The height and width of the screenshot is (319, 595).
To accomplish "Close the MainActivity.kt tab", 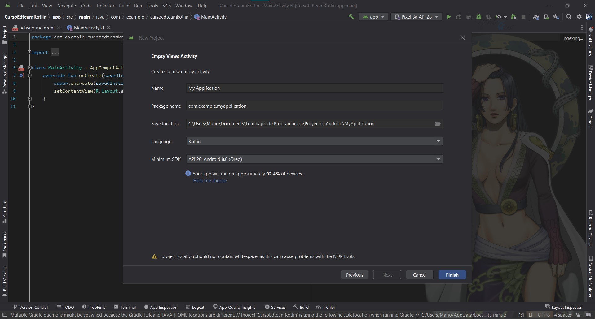I will click(108, 28).
